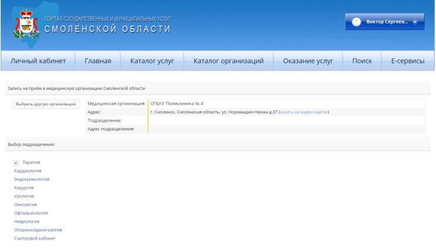Image resolution: width=436 pixels, height=249 pixels.
Task: Click the Подразделение: label
Action: click(104, 120)
